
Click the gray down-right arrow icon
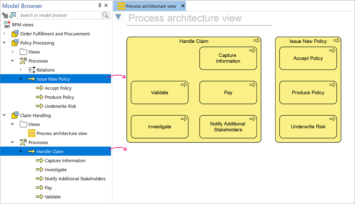point(5,15)
